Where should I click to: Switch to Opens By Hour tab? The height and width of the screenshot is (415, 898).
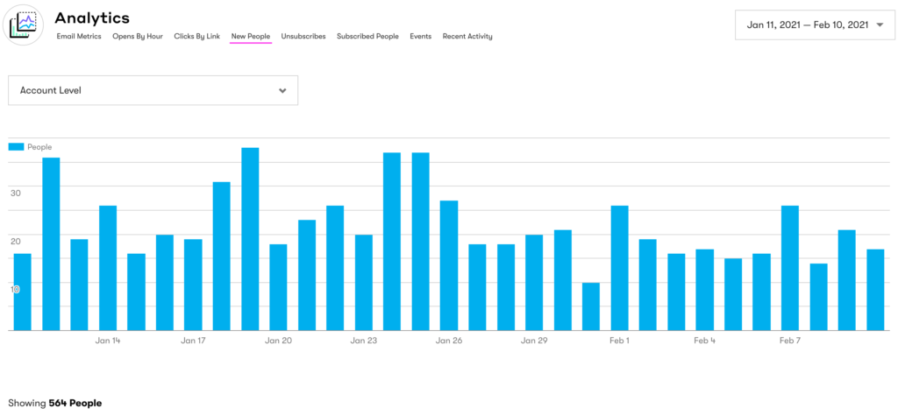[x=138, y=37]
